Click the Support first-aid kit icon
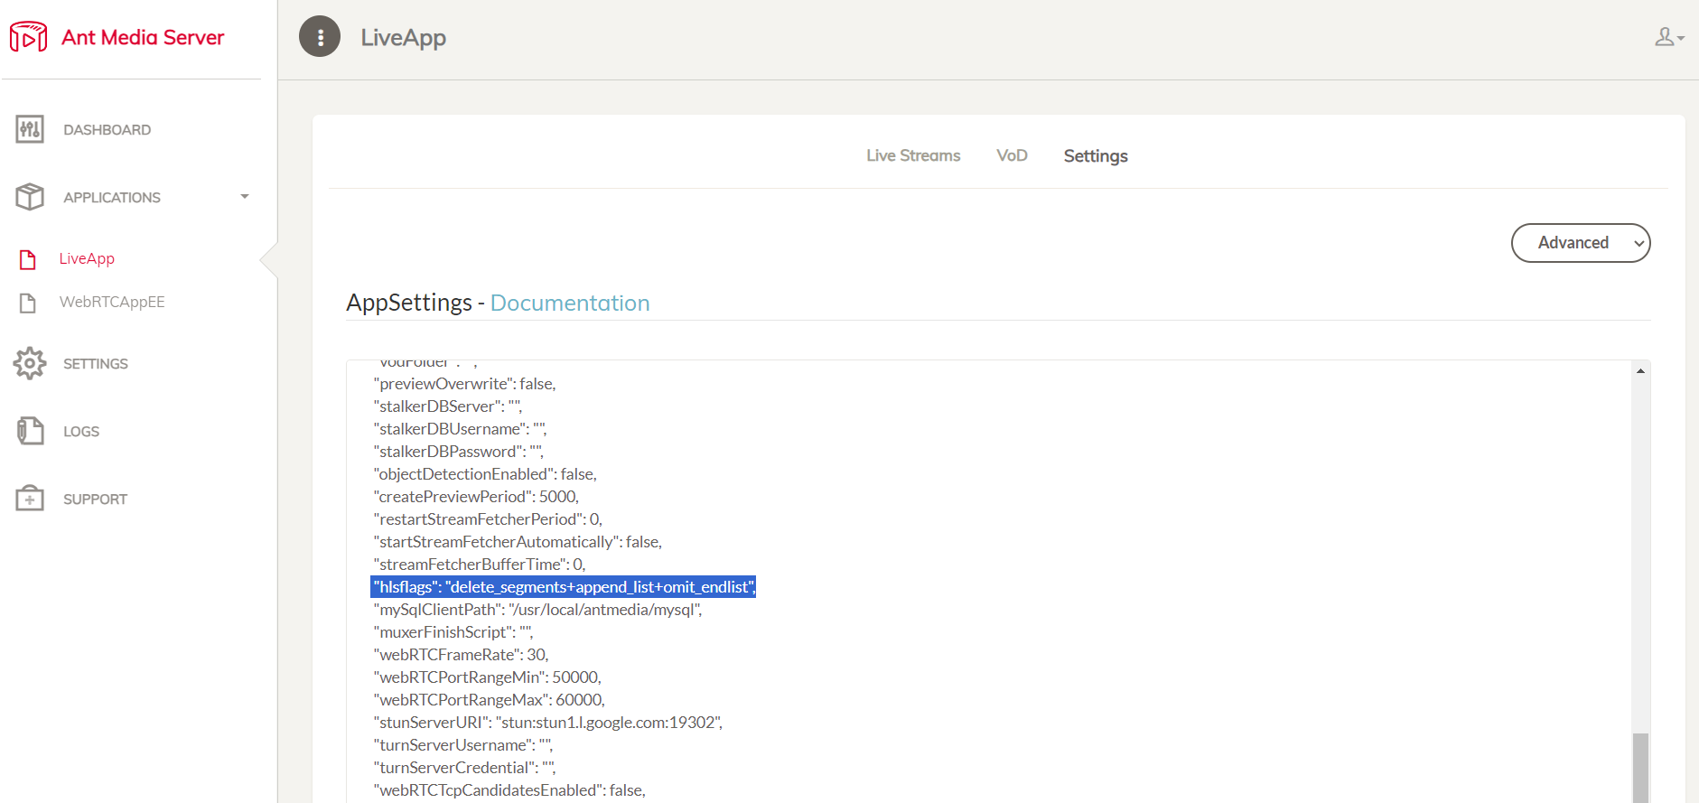 coord(30,498)
